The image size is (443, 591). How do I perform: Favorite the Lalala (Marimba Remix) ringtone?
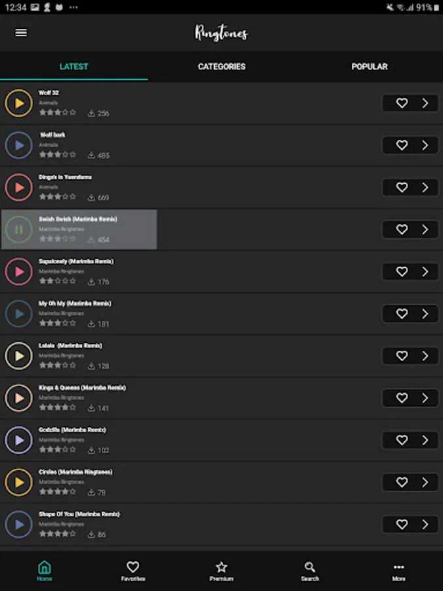tap(402, 356)
